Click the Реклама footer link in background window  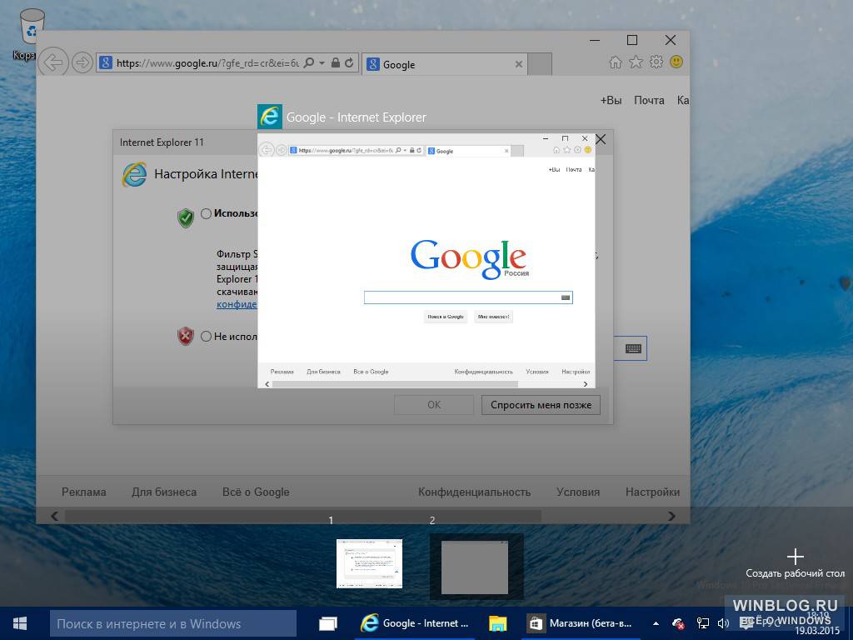pos(84,492)
